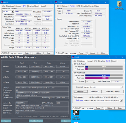Open the benchmark Version 17.01.64 dropdown
Image resolution: width=126 pixels, height=123 pixels.
[x=121, y=87]
